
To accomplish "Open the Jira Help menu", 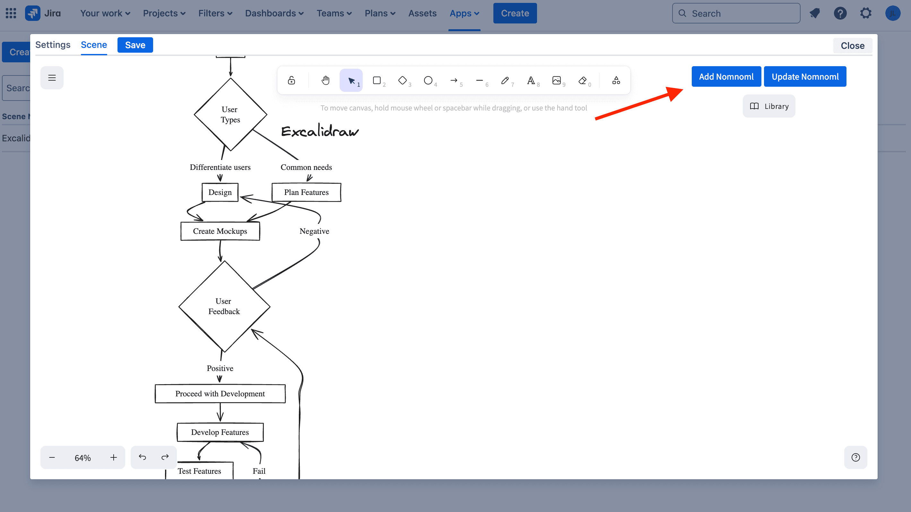I will 840,13.
